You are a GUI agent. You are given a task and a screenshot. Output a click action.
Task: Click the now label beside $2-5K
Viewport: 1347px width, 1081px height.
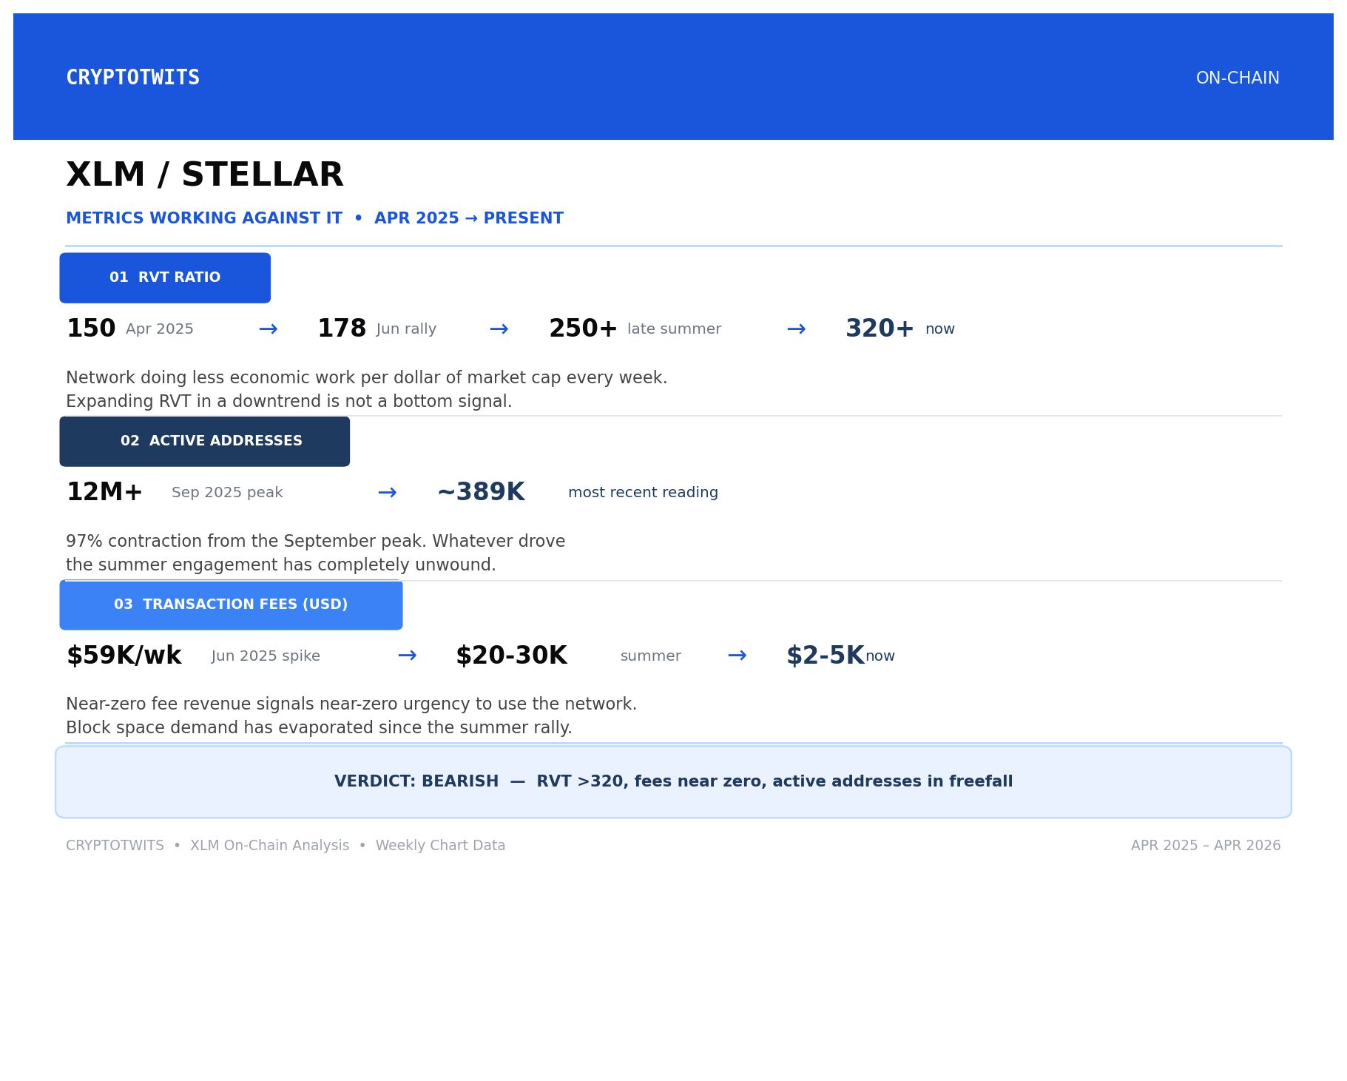point(880,656)
